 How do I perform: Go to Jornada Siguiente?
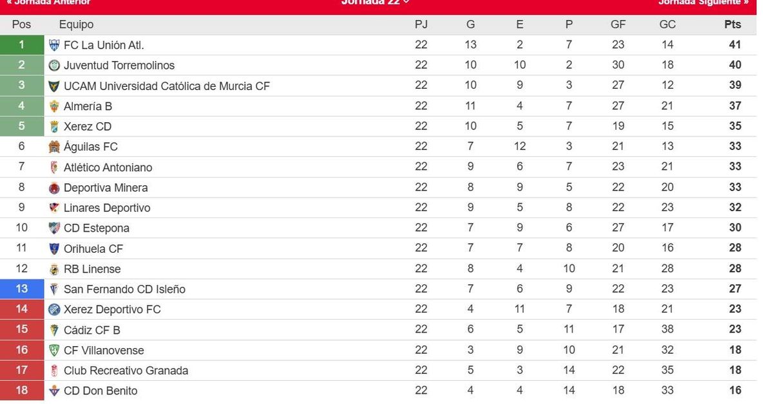pyautogui.click(x=703, y=3)
